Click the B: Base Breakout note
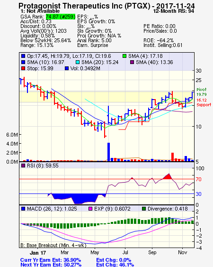The image size is (213, 267). [x=53, y=245]
